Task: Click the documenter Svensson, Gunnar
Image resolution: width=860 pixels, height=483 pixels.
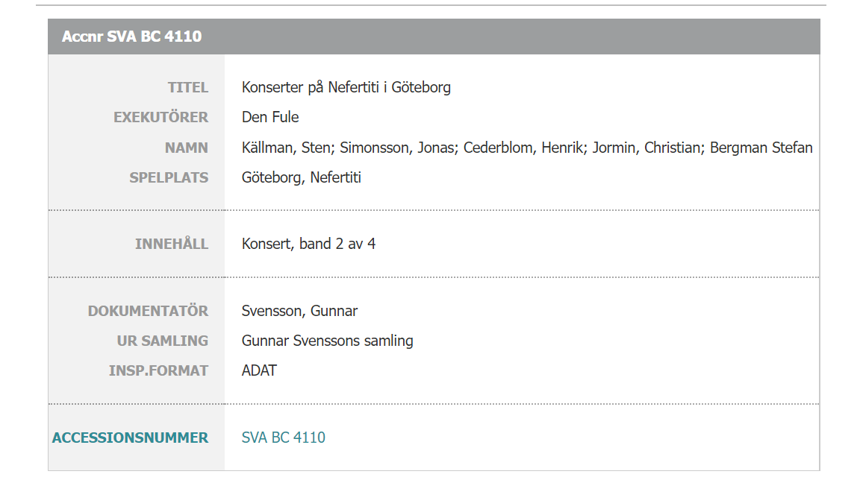Action: pos(299,311)
